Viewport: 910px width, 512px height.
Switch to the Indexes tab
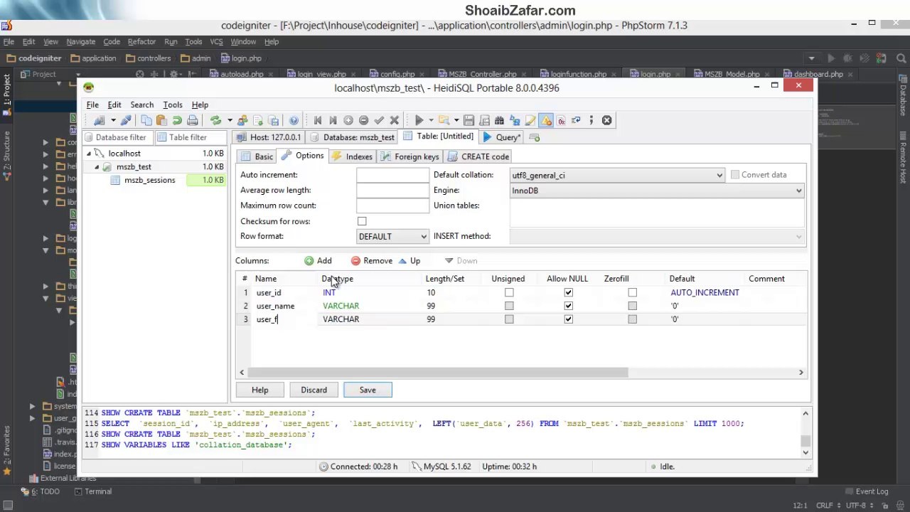tap(353, 156)
